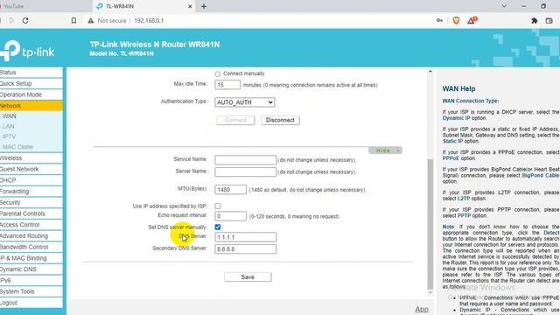Open saved passwords key icon
The height and width of the screenshot is (315, 560).
pos(439,21)
